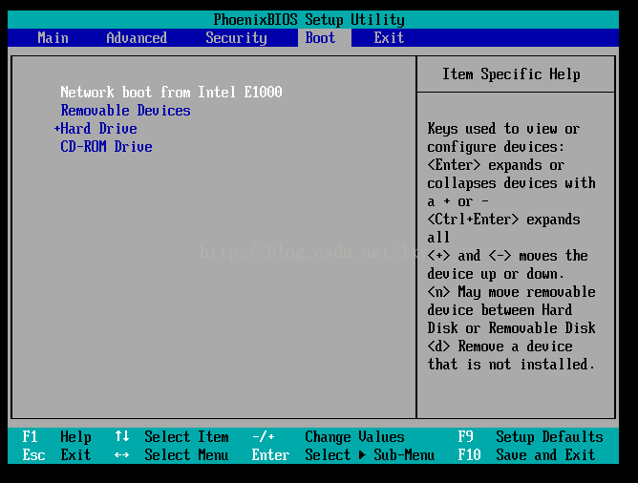
Task: Open the Main menu tab
Action: coord(53,38)
